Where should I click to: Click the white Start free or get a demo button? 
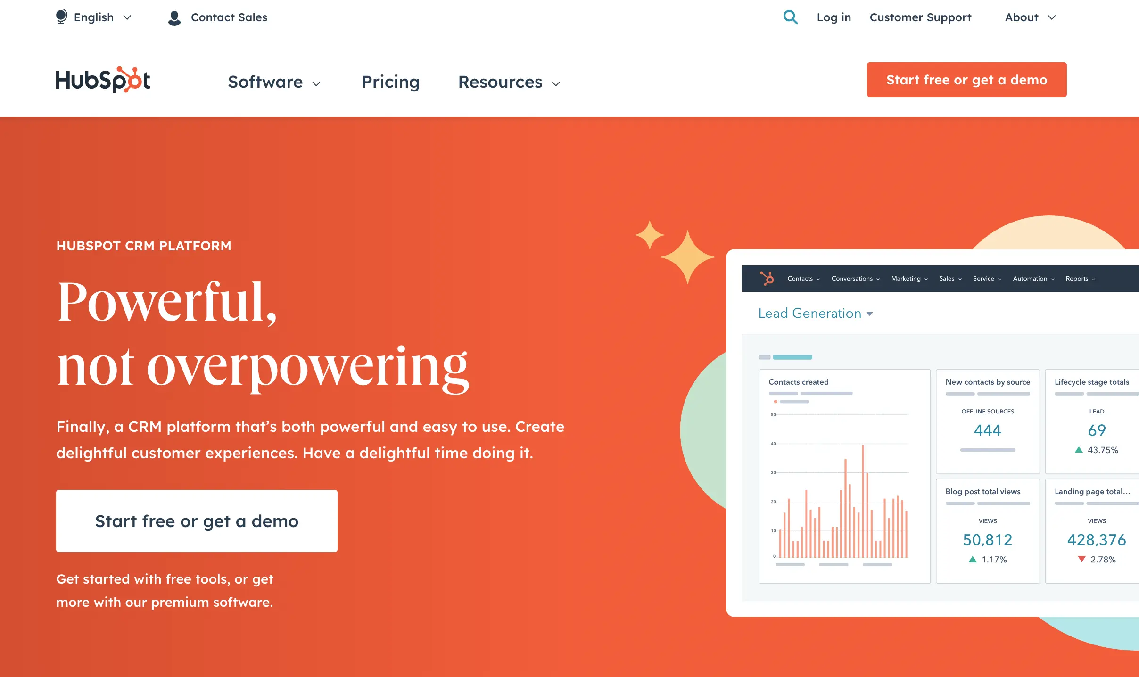[197, 520]
